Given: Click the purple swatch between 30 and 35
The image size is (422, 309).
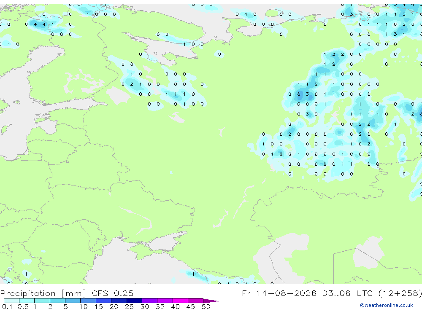Looking at the screenshot, I should tap(149, 301).
